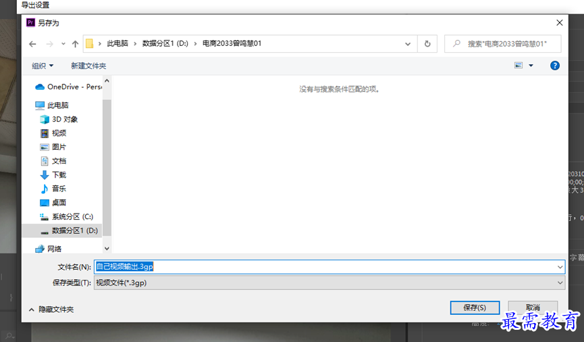The image size is (584, 342).
Task: Click the Premiere Pr icon in title bar
Action: pos(30,23)
